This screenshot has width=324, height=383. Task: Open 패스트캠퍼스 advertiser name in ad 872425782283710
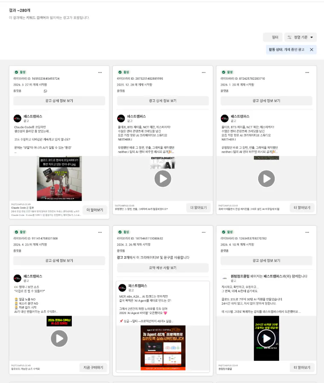pyautogui.click(x=240, y=117)
